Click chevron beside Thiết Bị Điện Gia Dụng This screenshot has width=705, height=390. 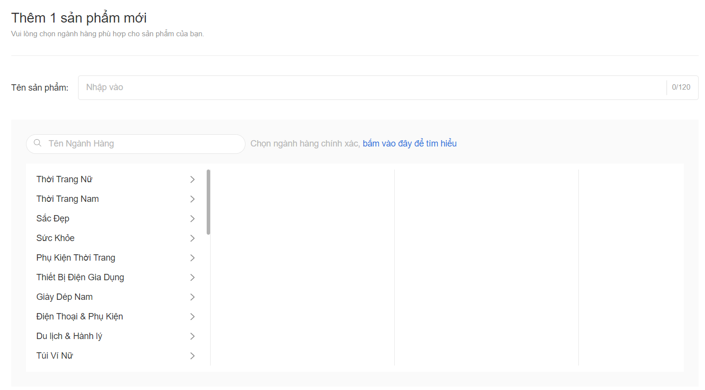[x=192, y=277]
